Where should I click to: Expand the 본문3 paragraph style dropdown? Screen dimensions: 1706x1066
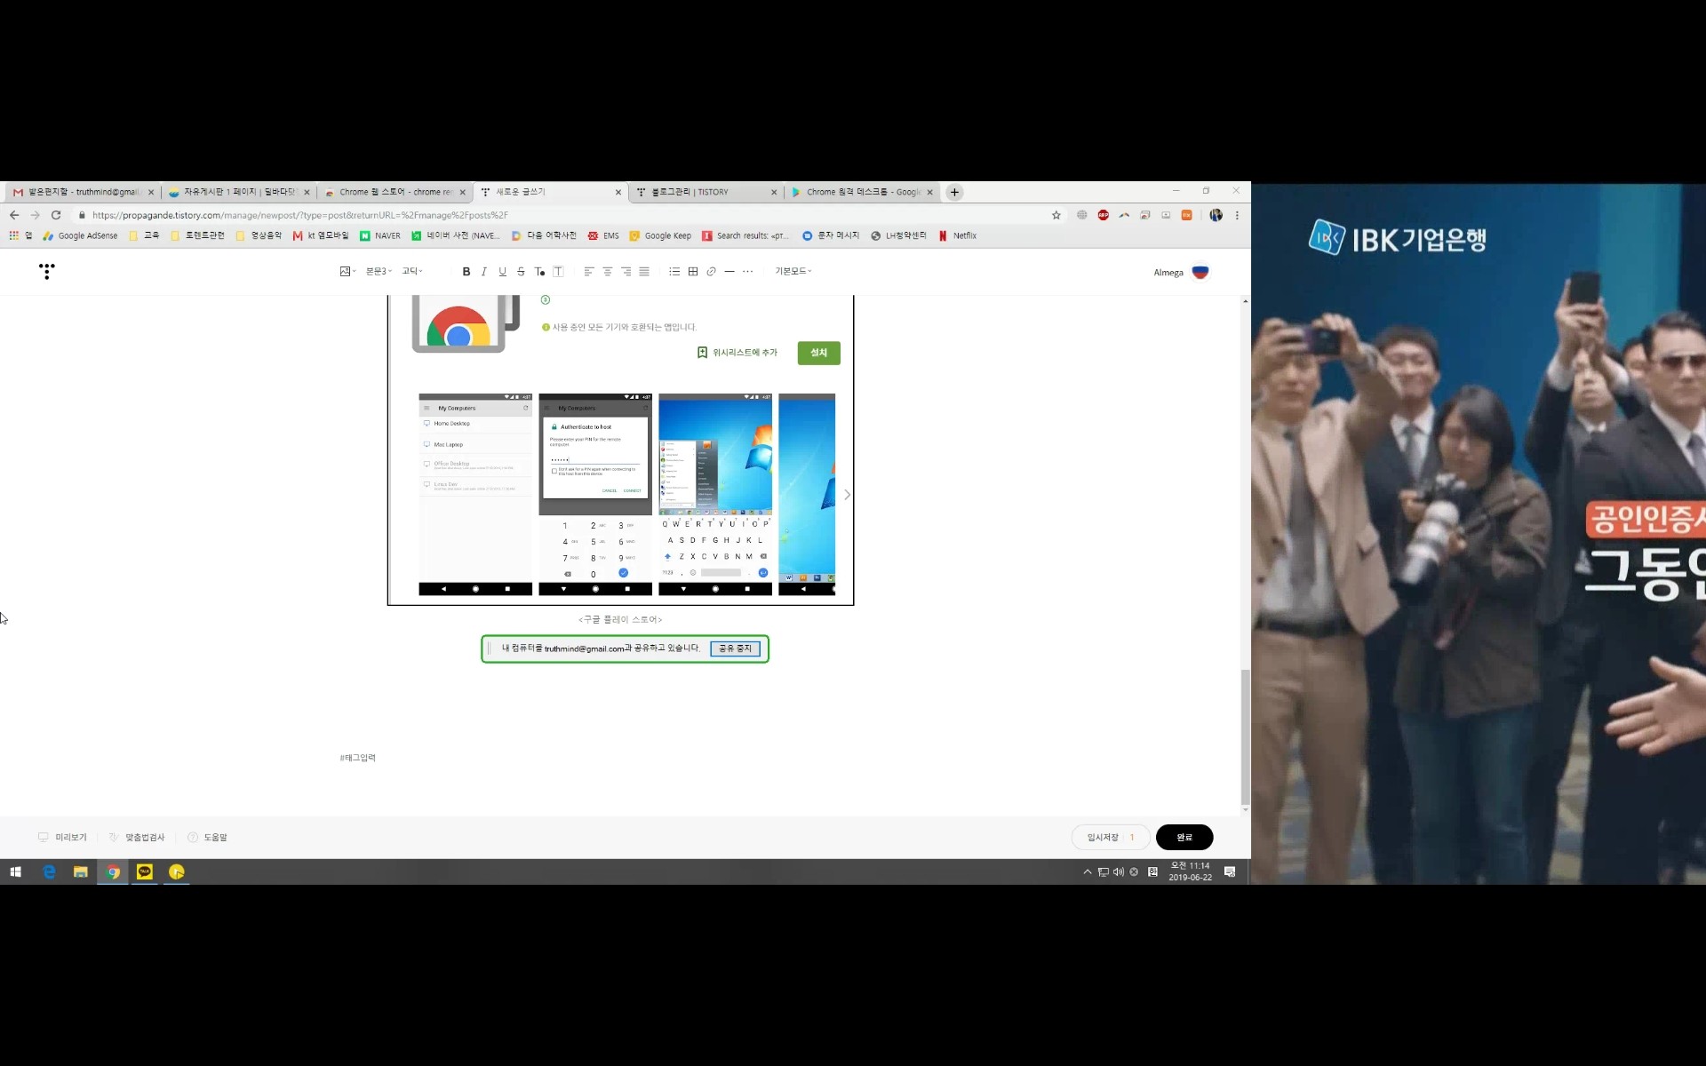tap(379, 272)
